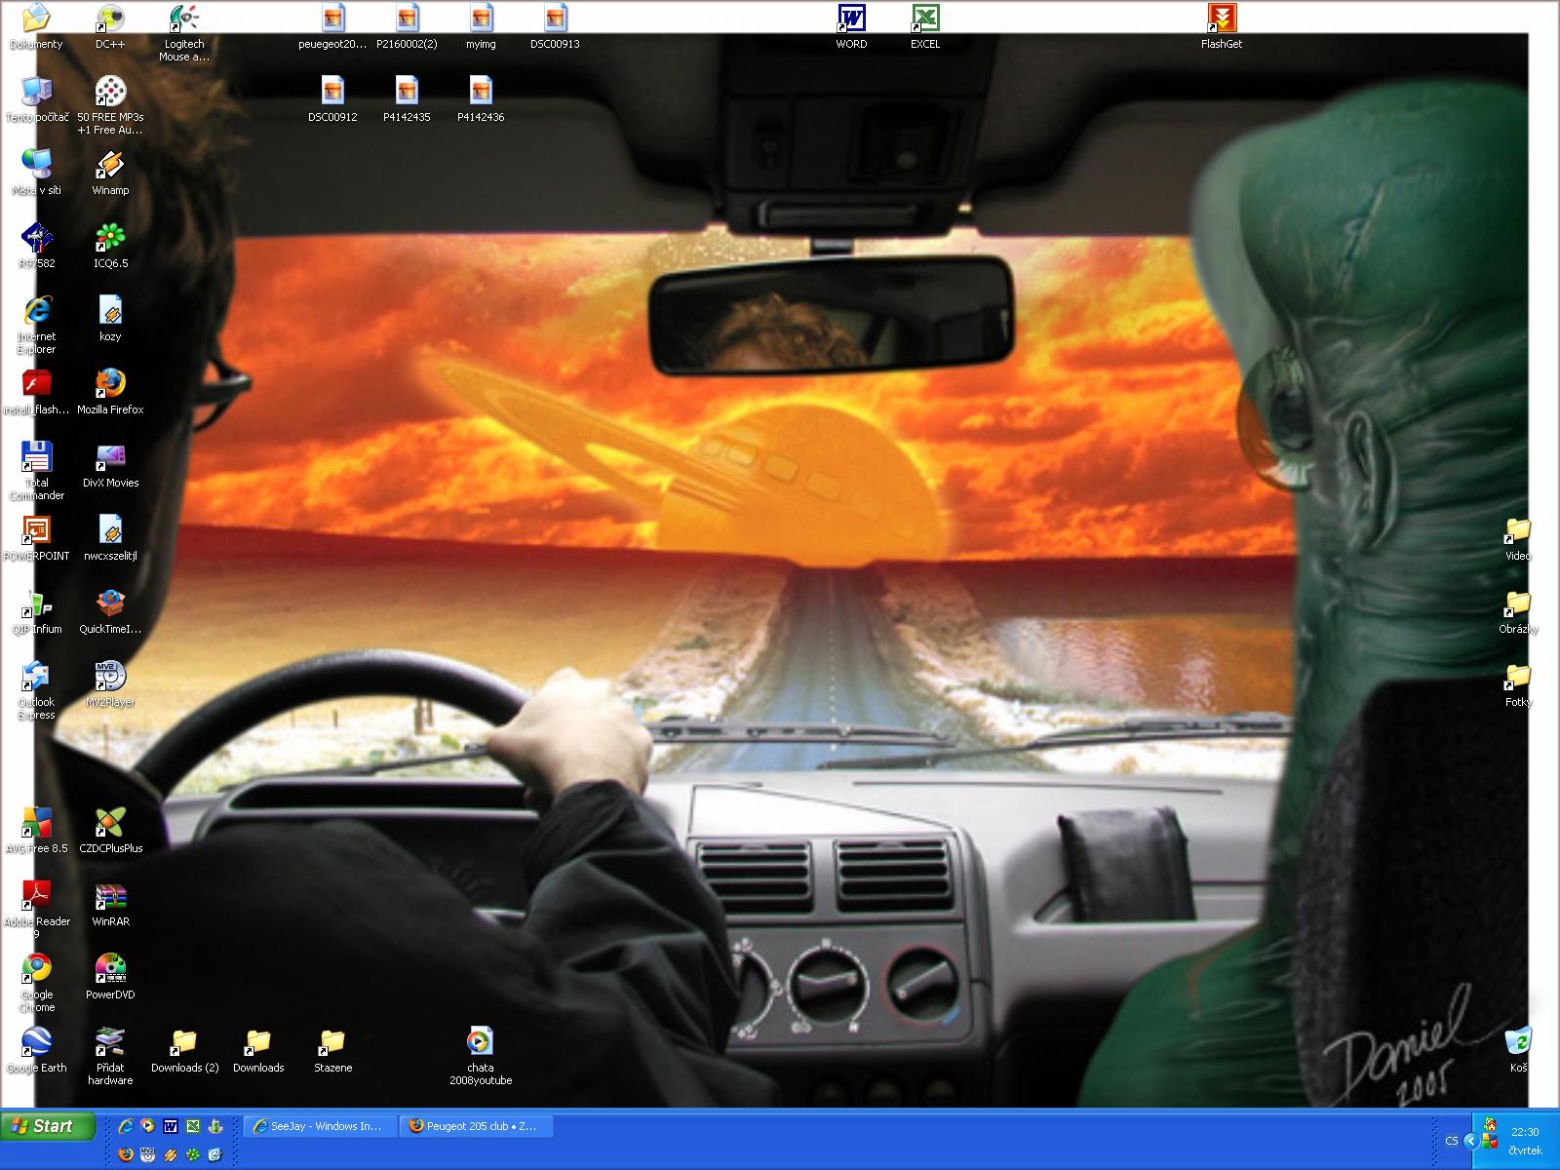The height and width of the screenshot is (1170, 1560).
Task: Click the Word icon in Quick Launch
Action: tap(171, 1126)
